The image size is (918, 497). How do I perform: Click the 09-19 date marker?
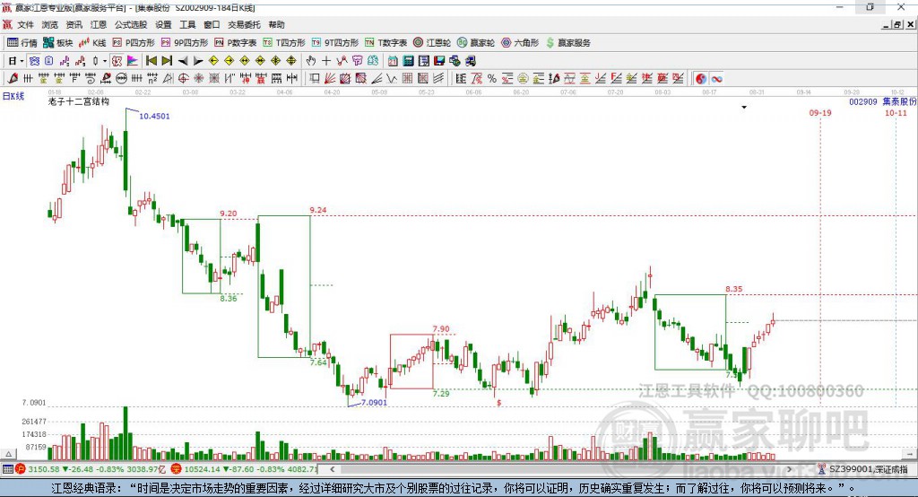[820, 113]
